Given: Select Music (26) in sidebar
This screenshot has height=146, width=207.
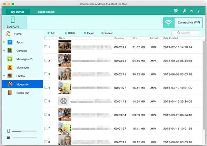Looking at the screenshot, I should pos(22,68).
